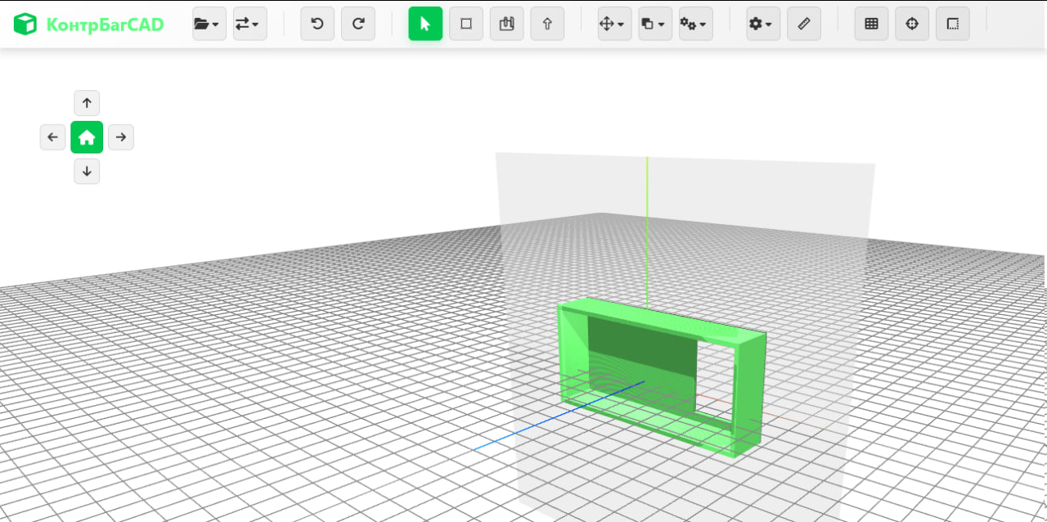Select the push-pull extrude tool

pos(507,24)
